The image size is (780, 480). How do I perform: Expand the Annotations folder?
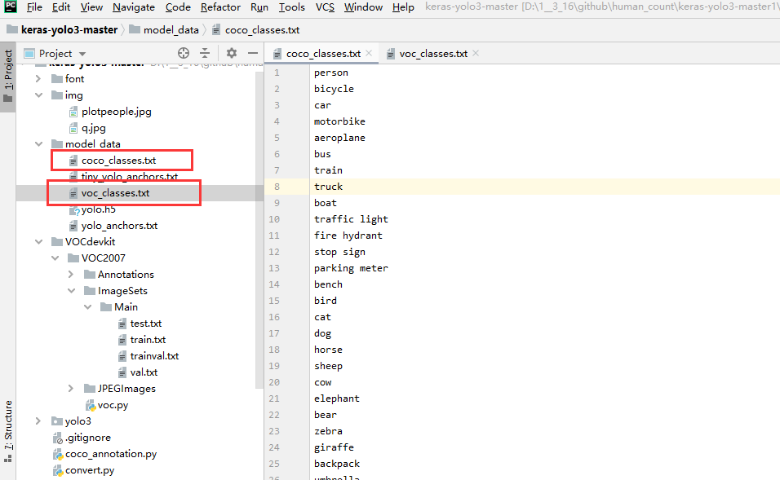pyautogui.click(x=71, y=275)
